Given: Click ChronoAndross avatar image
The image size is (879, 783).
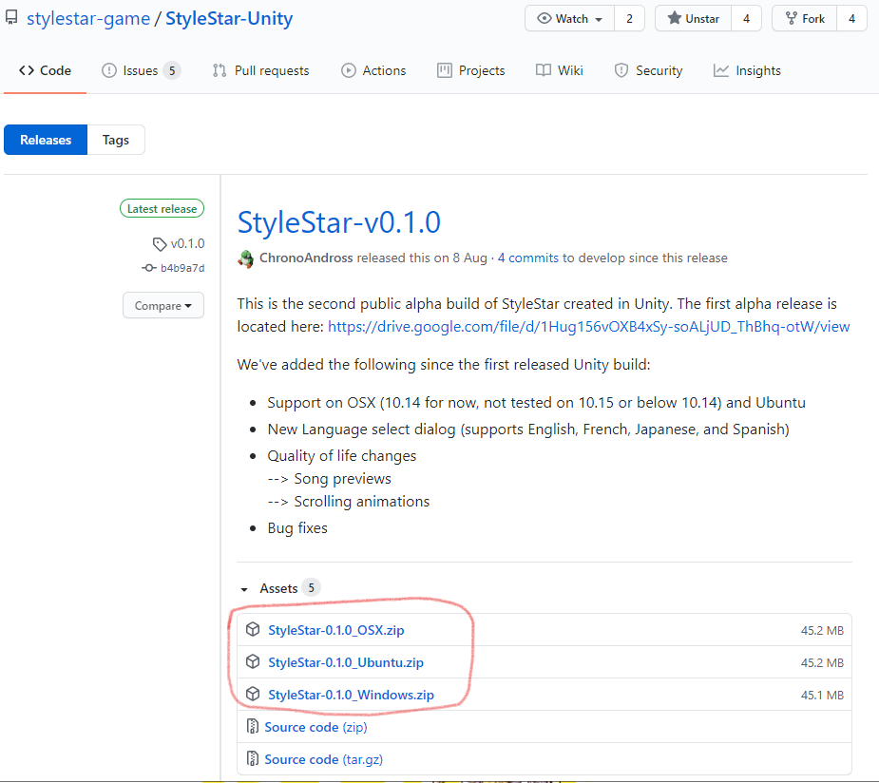Looking at the screenshot, I should pos(245,258).
